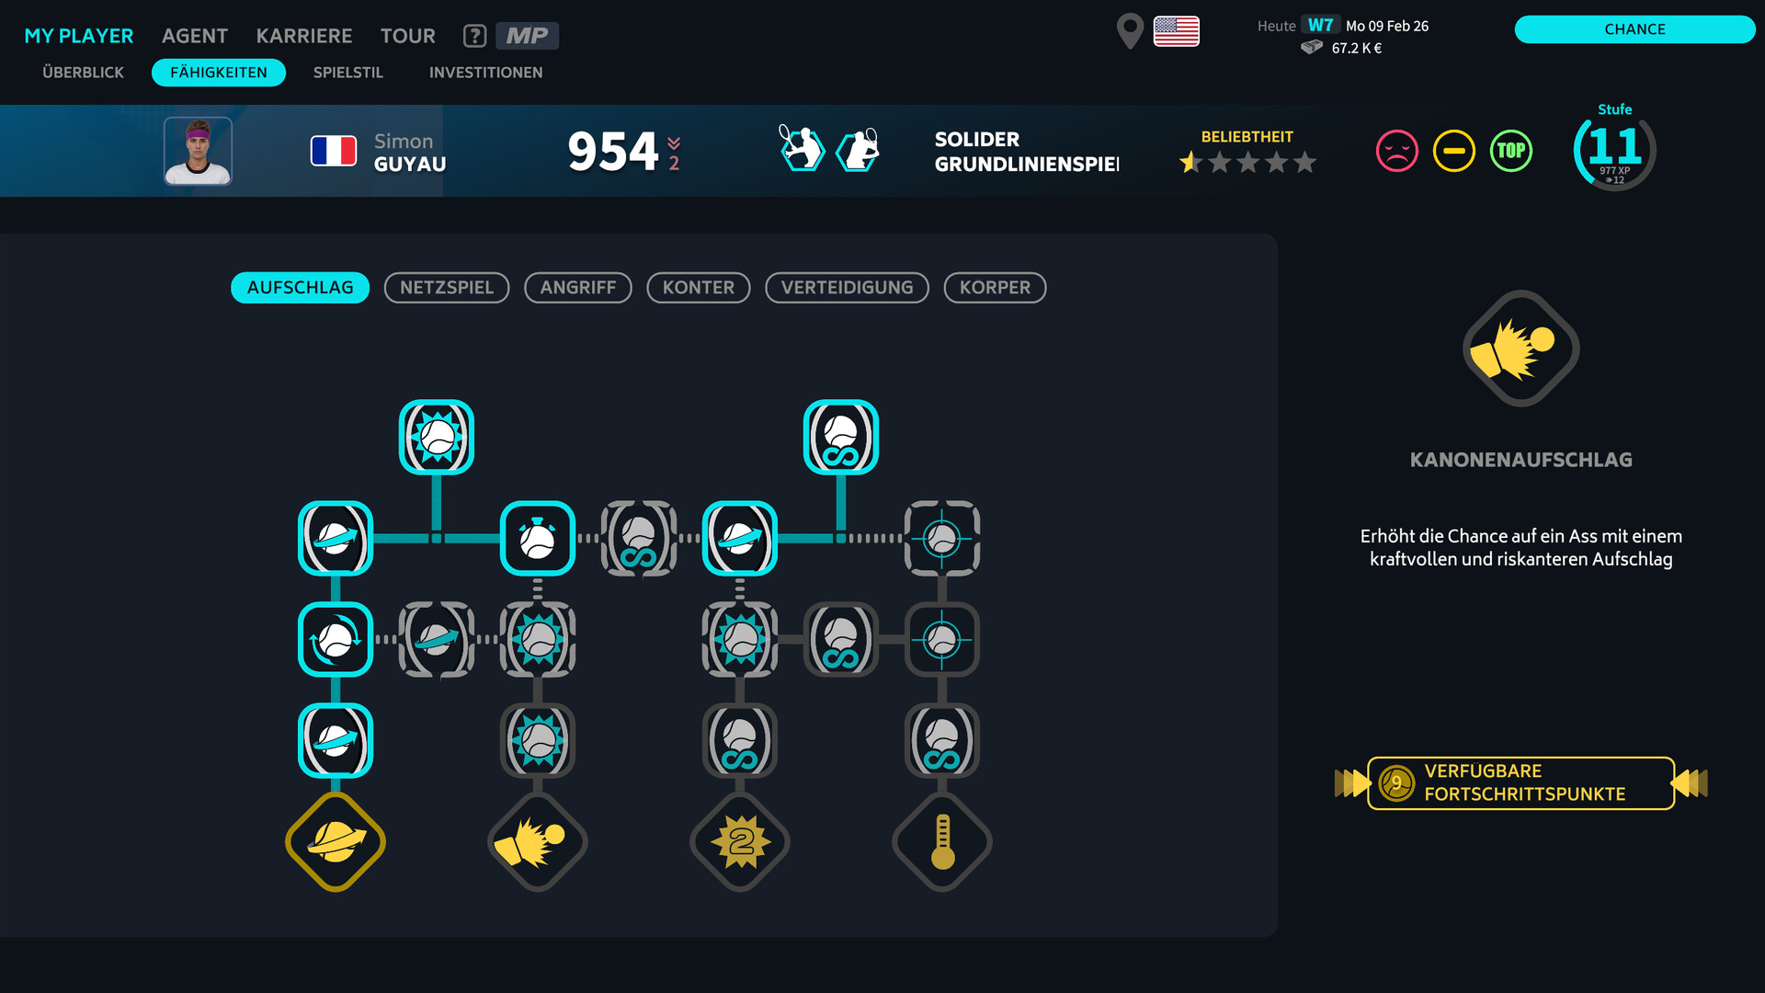Switch to the Verteidigung skill category
1765x993 pixels.
pyautogui.click(x=847, y=288)
